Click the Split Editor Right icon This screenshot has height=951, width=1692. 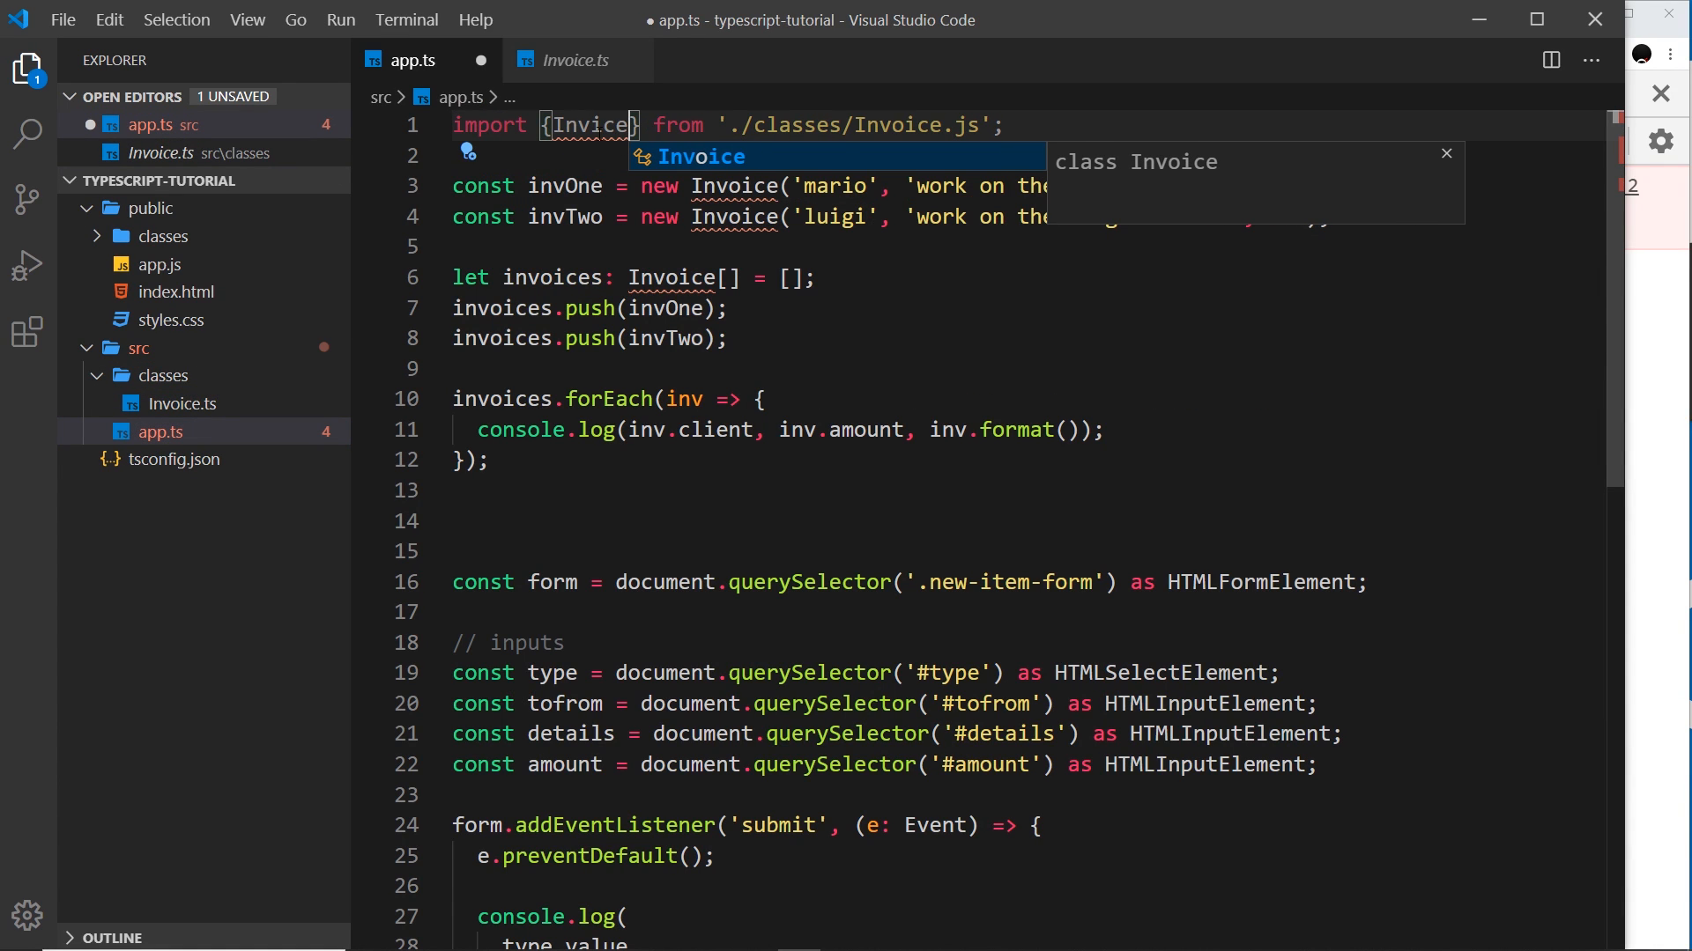click(x=1551, y=60)
